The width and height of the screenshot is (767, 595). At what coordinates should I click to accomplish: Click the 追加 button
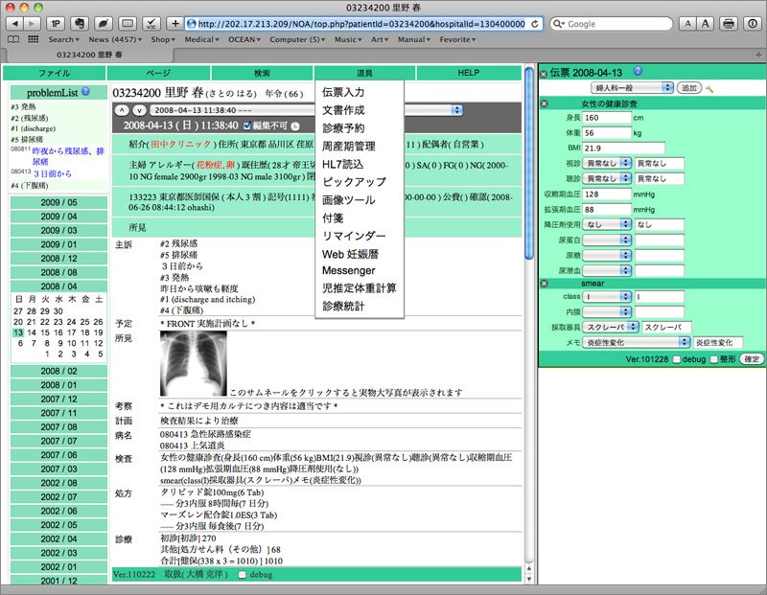click(x=689, y=88)
